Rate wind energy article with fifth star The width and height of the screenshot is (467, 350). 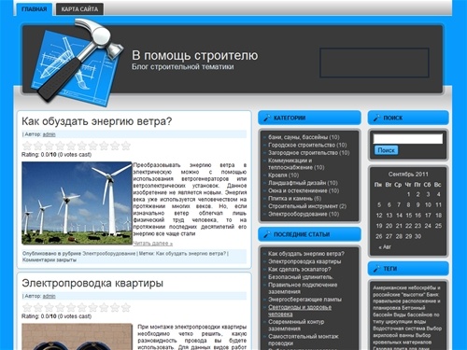point(71,146)
